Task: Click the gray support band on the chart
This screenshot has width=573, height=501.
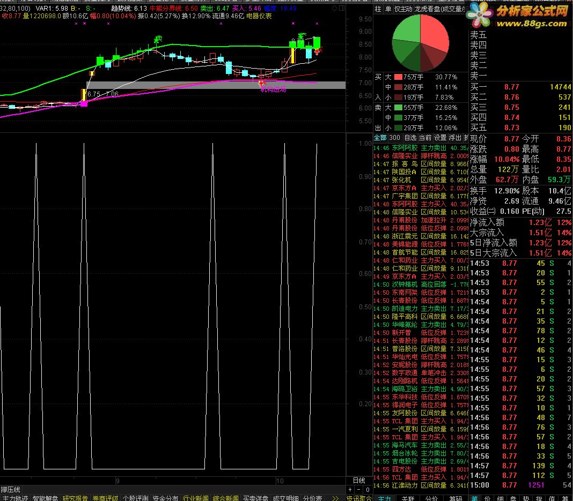Action: pyautogui.click(x=216, y=85)
